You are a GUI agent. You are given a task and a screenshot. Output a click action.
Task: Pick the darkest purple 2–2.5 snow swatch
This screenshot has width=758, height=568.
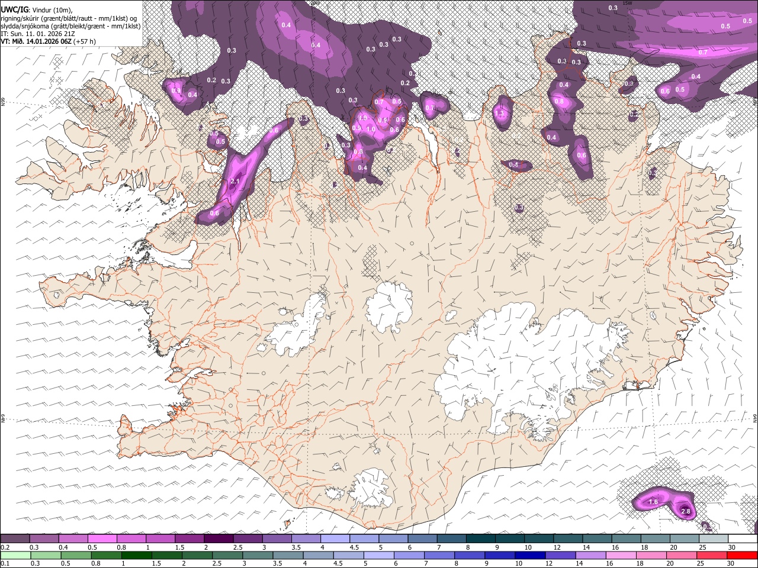[219, 539]
